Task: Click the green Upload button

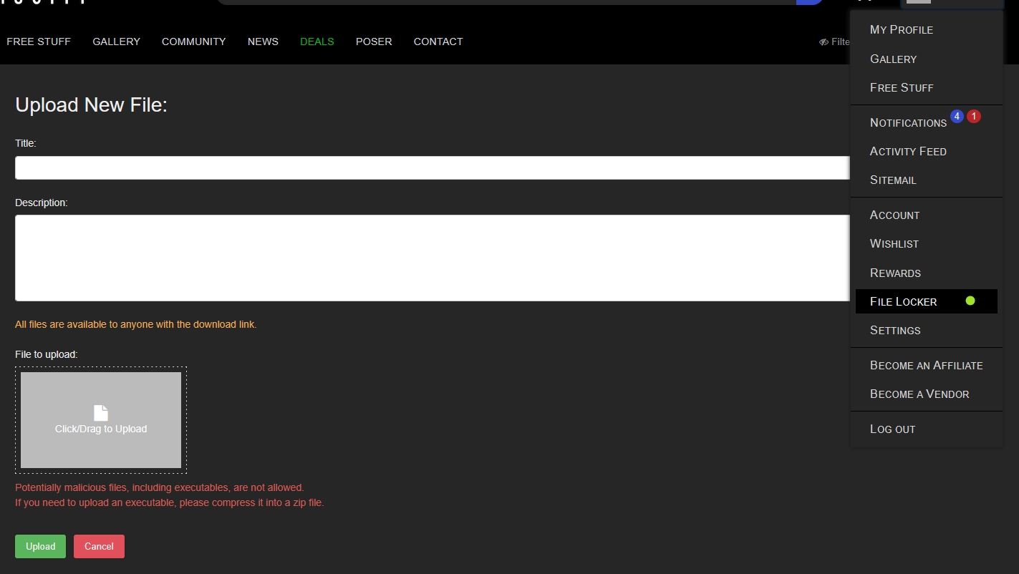Action: pyautogui.click(x=40, y=546)
